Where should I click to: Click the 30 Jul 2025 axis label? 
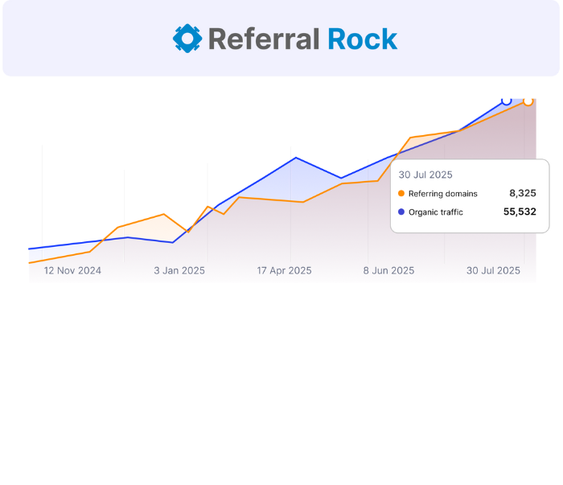(494, 271)
